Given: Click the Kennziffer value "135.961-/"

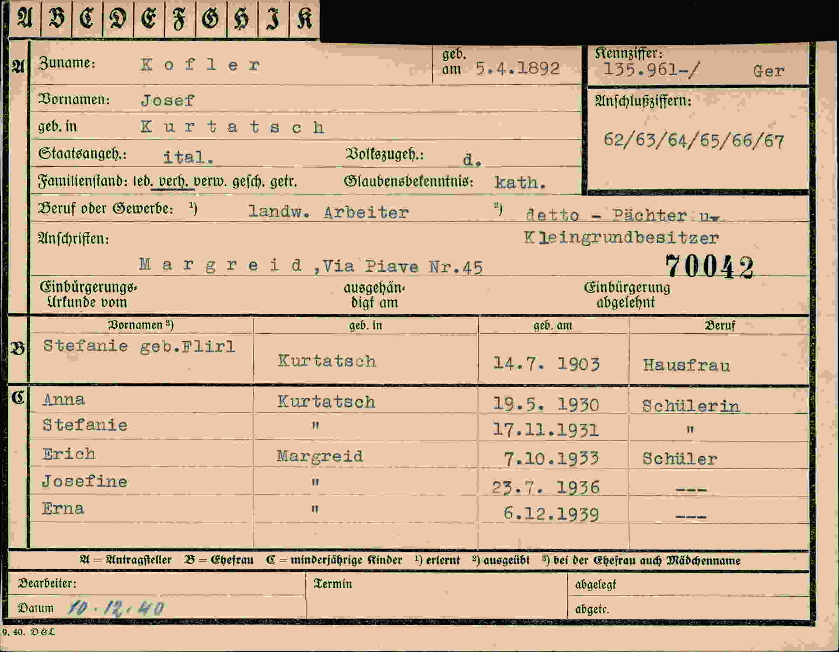Looking at the screenshot, I should pos(652,70).
